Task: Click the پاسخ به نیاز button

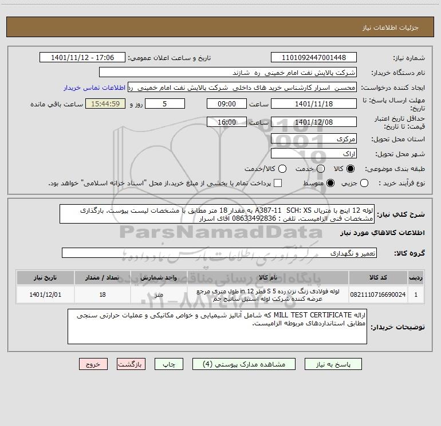Action: tap(333, 364)
